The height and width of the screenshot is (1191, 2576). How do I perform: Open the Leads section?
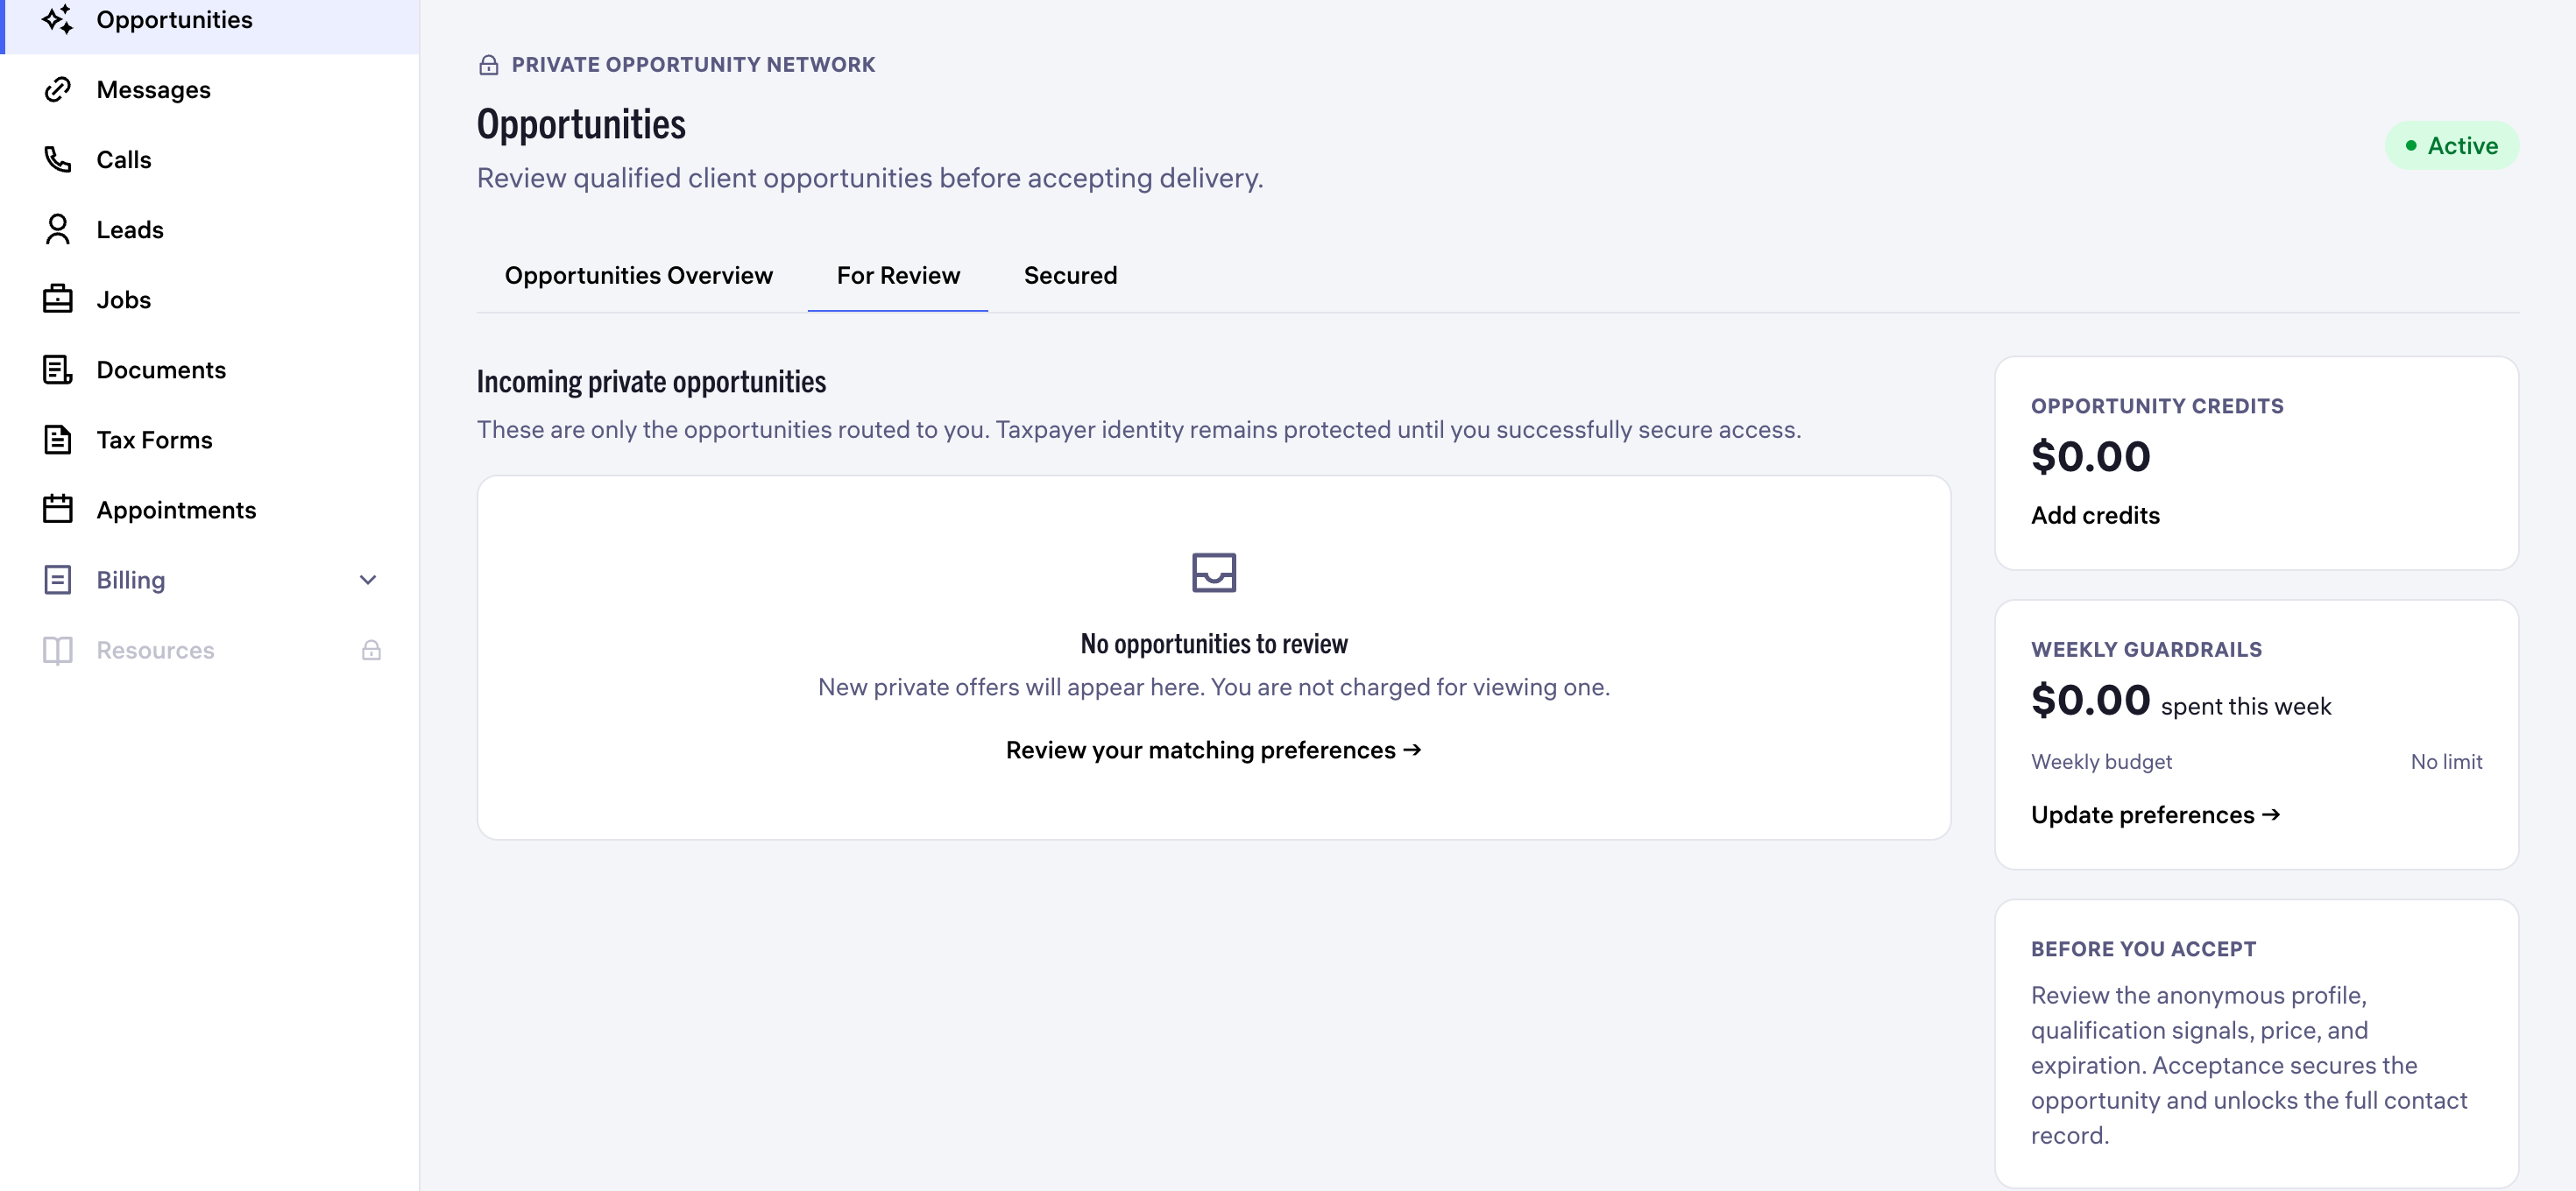[x=210, y=229]
